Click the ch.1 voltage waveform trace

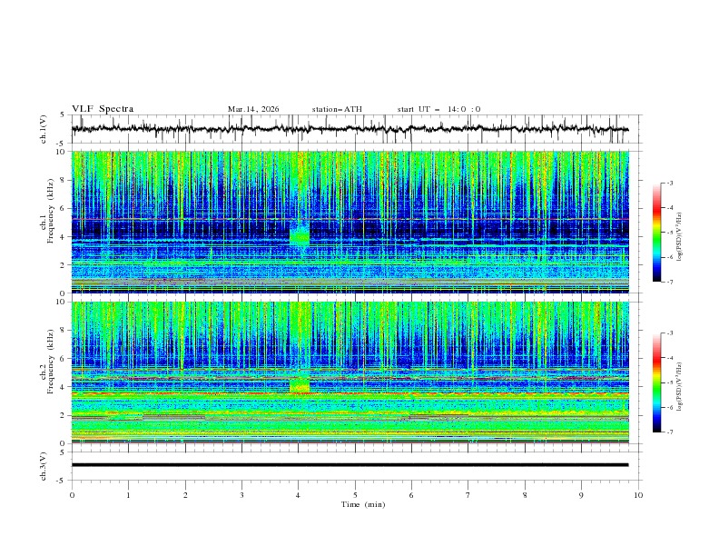[x=350, y=129]
